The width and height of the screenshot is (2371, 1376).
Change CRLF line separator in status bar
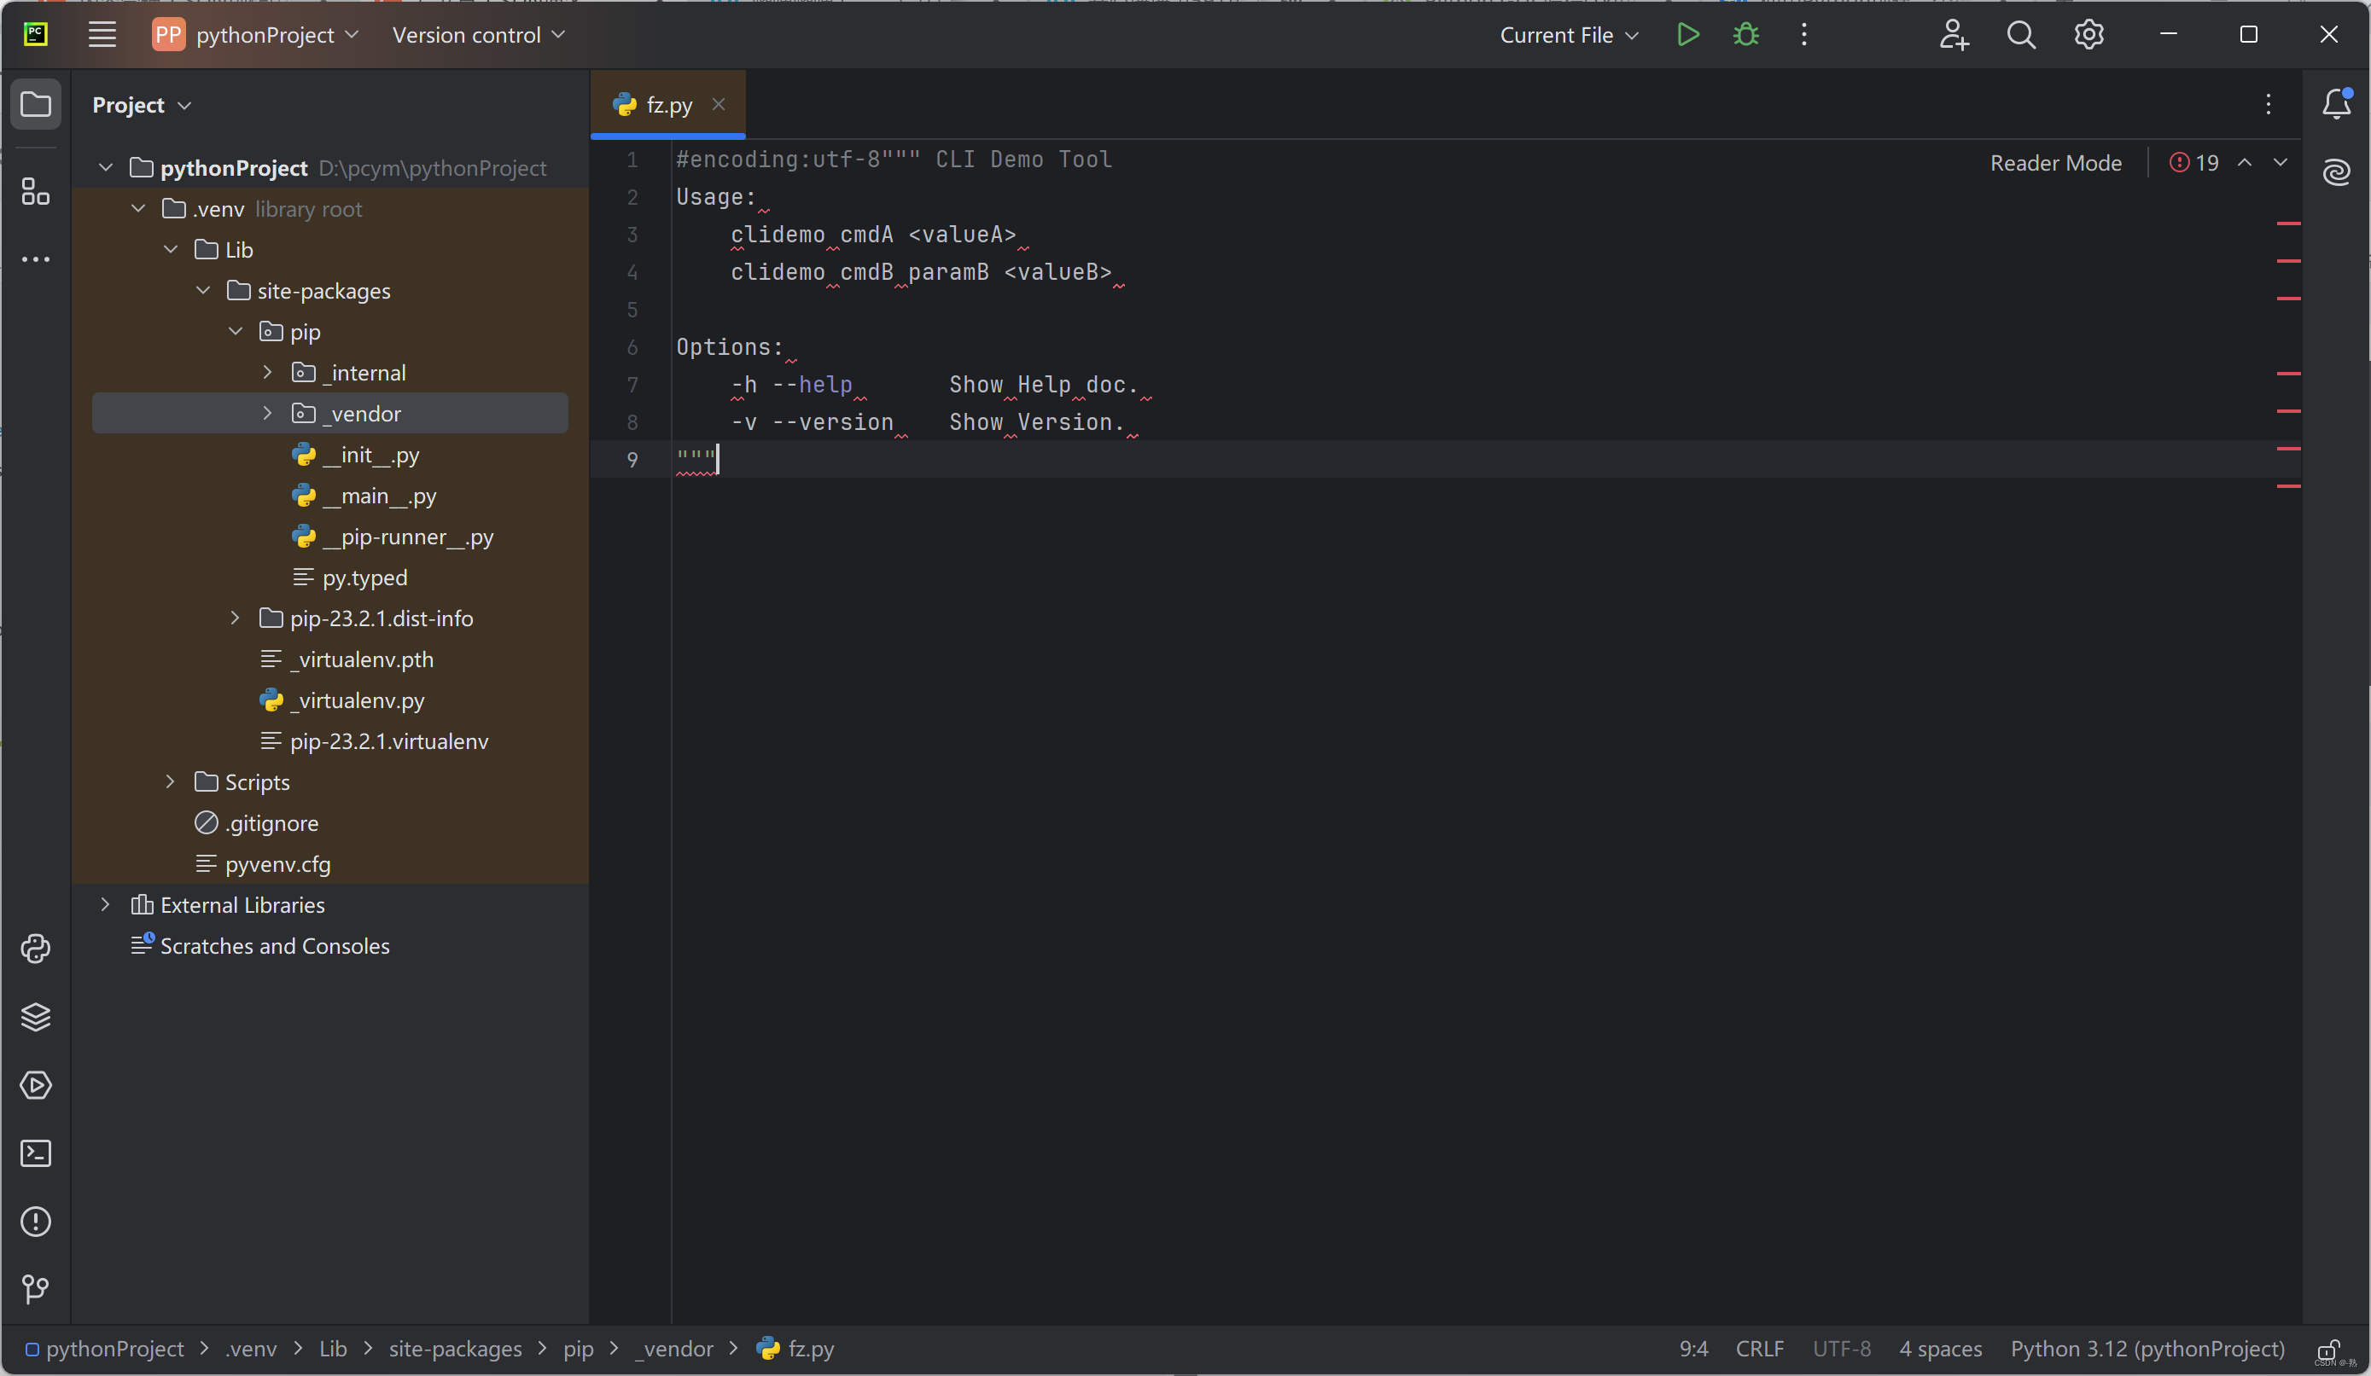[x=1759, y=1349]
